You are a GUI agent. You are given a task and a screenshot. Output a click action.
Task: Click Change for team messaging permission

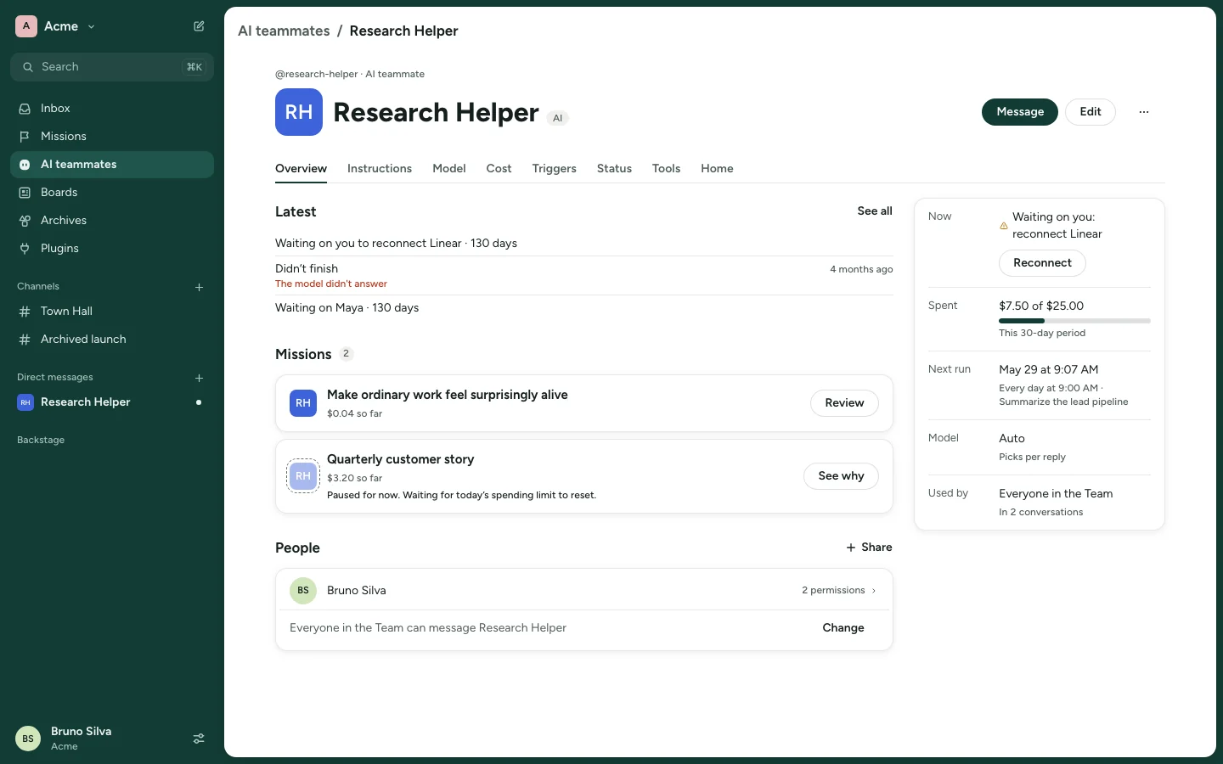[x=843, y=628]
